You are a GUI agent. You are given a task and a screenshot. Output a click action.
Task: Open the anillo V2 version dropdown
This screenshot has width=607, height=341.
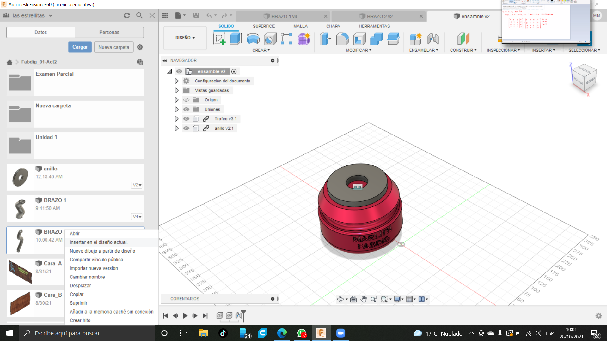[x=137, y=185]
